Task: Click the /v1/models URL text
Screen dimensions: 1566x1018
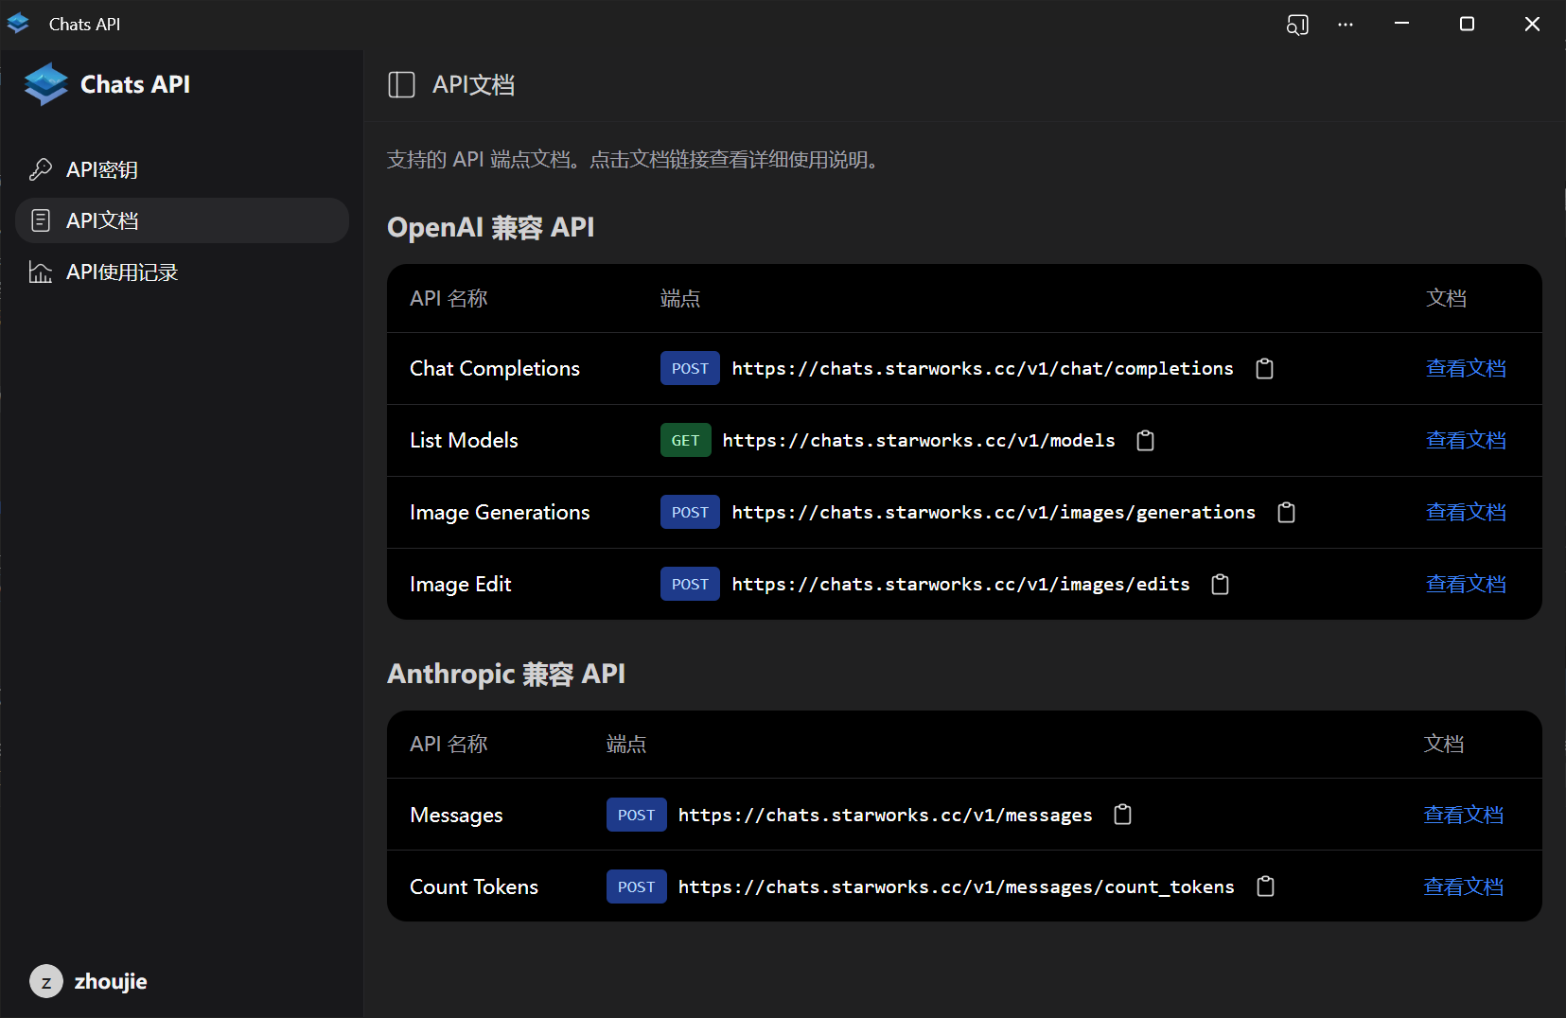Action: pyautogui.click(x=919, y=441)
